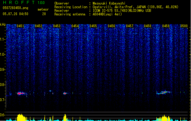Click the 0457 time marker
Image resolution: width=191 pixels, height=121 pixels.
pos(130,26)
